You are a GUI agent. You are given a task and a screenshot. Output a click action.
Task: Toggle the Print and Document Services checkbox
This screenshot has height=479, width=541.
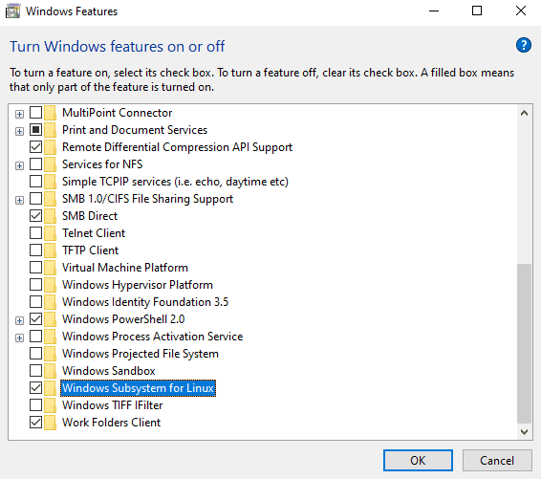tap(36, 130)
